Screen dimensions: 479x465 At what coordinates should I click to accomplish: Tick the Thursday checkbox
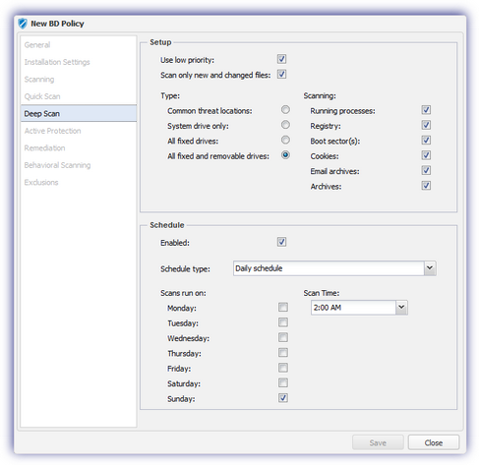pos(283,353)
